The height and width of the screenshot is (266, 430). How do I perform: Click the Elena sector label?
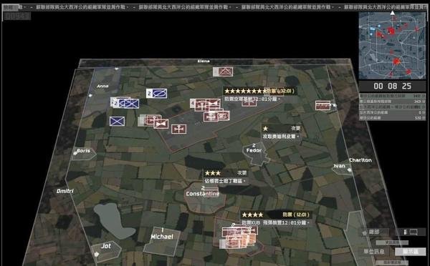click(204, 61)
